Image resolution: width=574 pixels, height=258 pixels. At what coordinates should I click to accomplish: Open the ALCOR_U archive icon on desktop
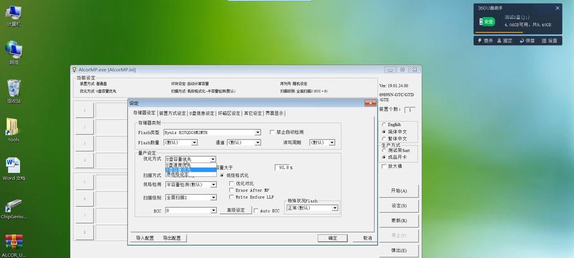click(x=14, y=246)
